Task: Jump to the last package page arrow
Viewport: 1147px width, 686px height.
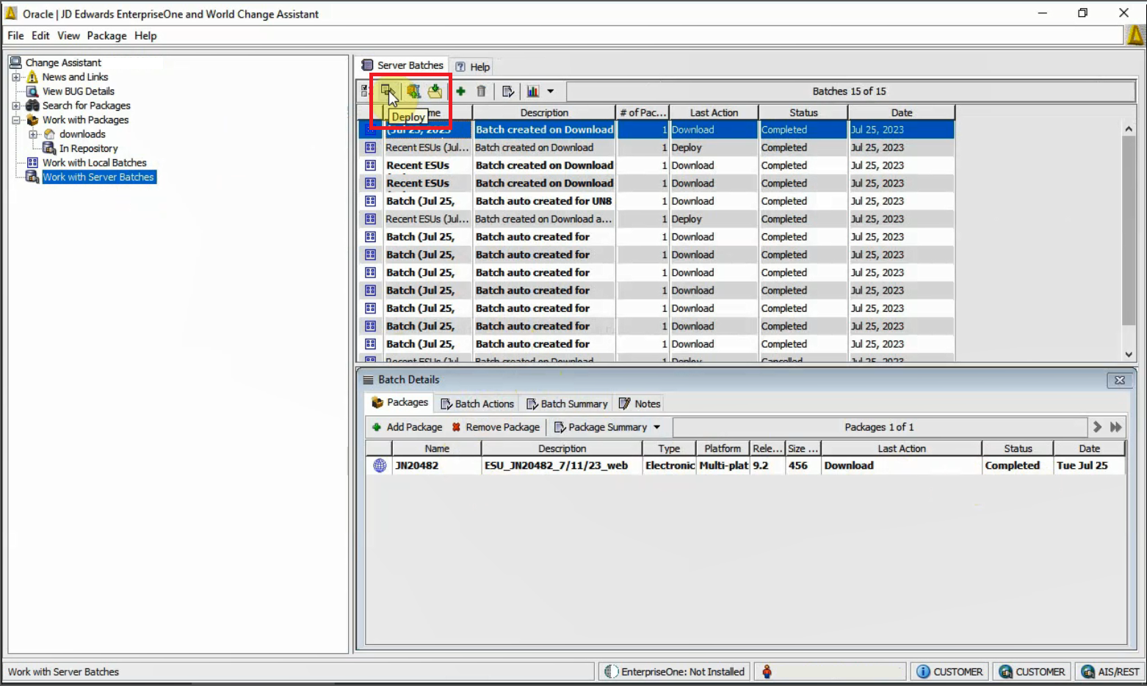Action: pos(1116,427)
